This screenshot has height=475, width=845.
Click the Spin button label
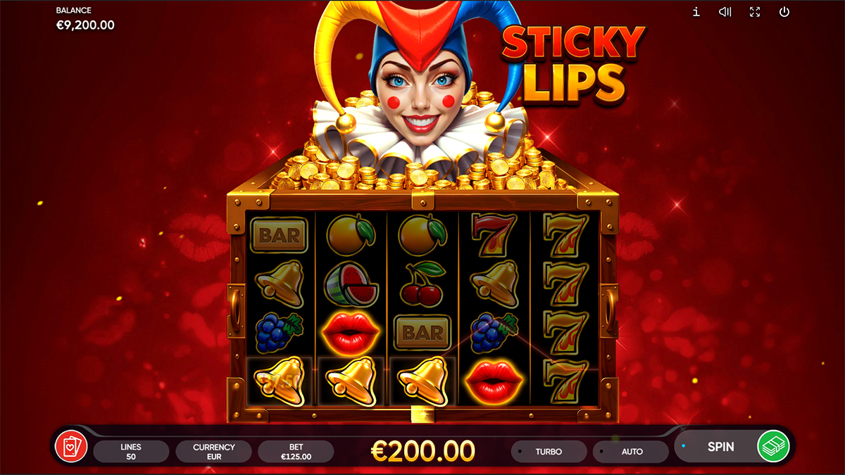pos(720,447)
